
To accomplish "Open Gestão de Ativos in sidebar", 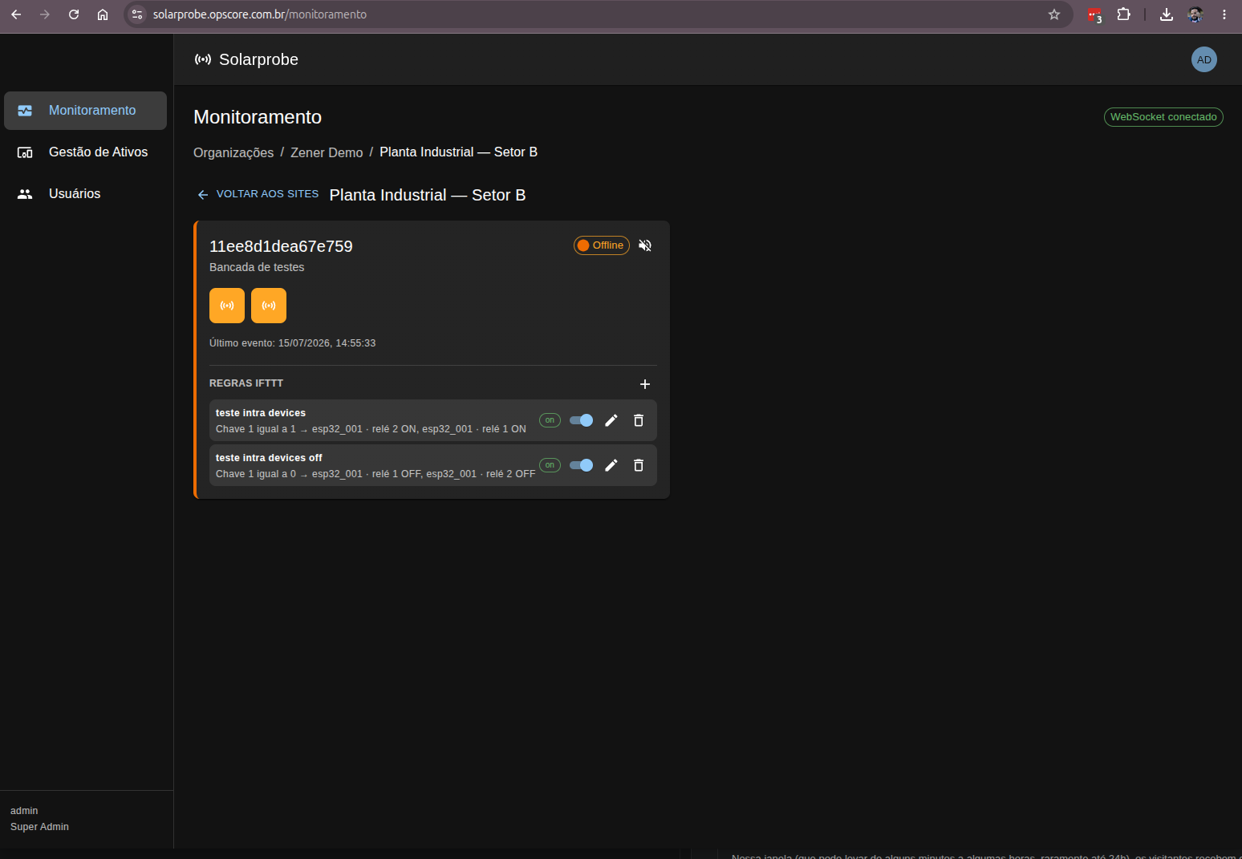I will [x=85, y=152].
